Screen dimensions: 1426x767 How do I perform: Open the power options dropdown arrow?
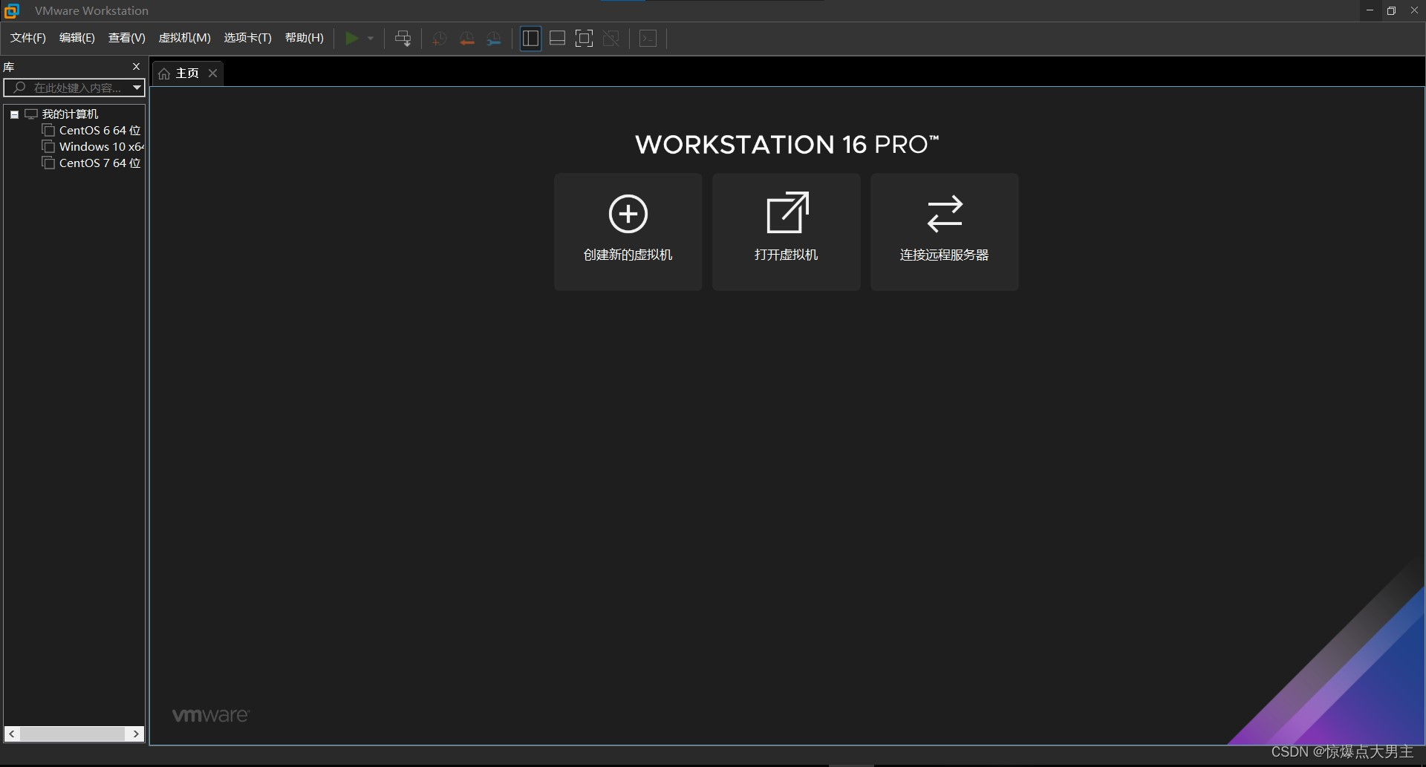click(371, 39)
